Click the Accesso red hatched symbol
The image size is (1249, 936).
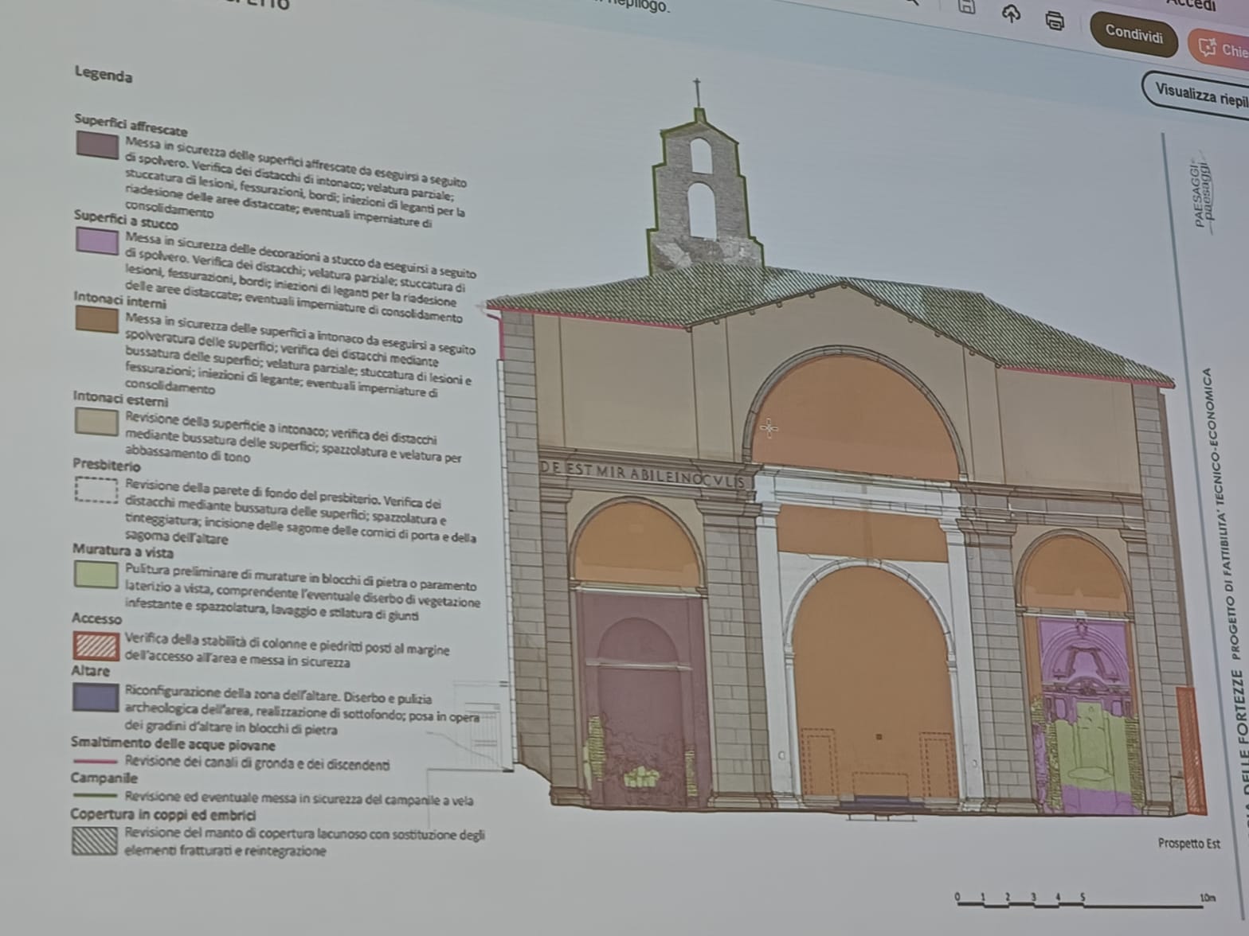point(96,645)
